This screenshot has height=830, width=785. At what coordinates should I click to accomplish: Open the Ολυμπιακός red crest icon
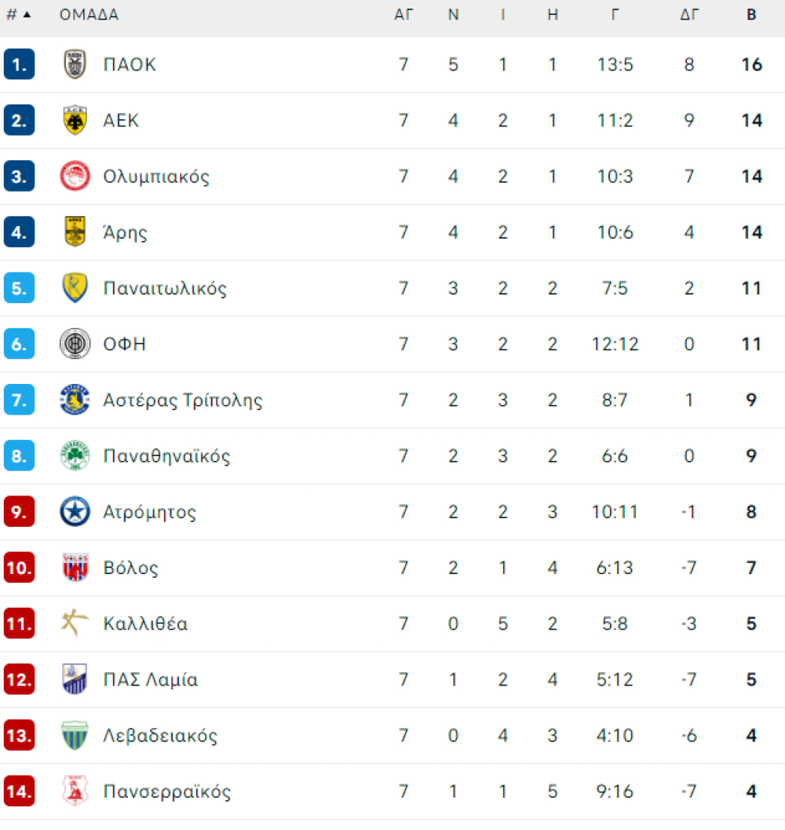[75, 176]
